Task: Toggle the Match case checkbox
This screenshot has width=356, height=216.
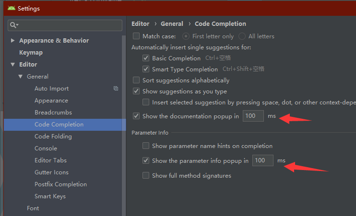Action: 136,36
